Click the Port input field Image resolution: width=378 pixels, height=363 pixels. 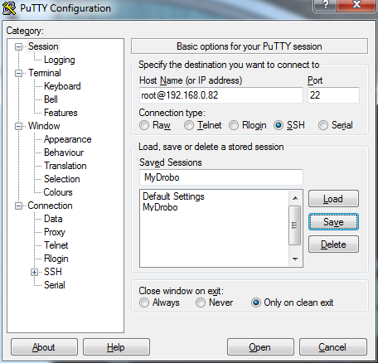coord(333,95)
